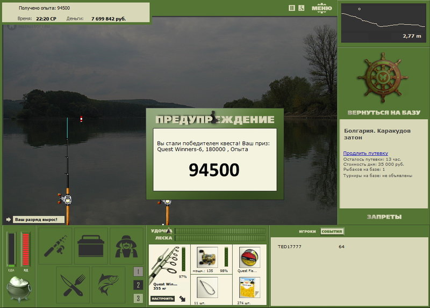Select the bait slot with 274 шт.

249,290
